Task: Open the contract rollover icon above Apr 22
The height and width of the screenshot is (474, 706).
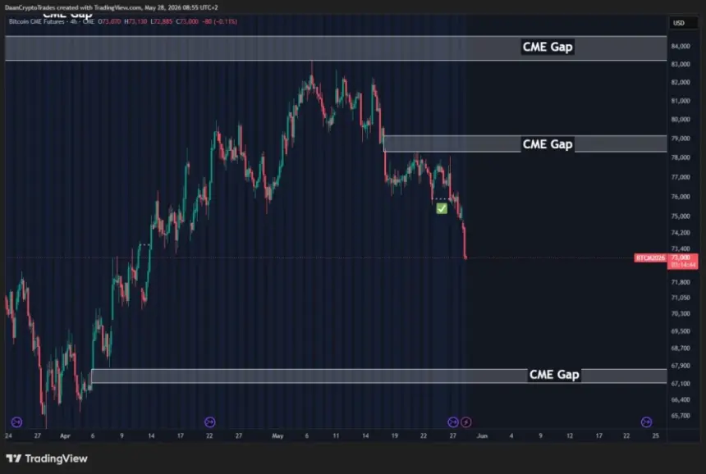Action: 210,422
